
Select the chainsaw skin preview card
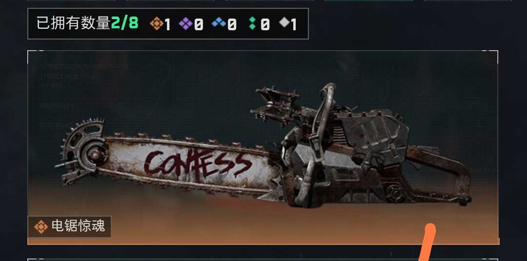pyautogui.click(x=263, y=147)
